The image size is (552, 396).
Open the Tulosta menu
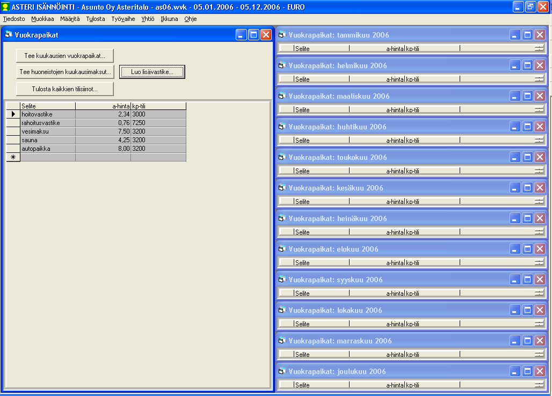96,19
